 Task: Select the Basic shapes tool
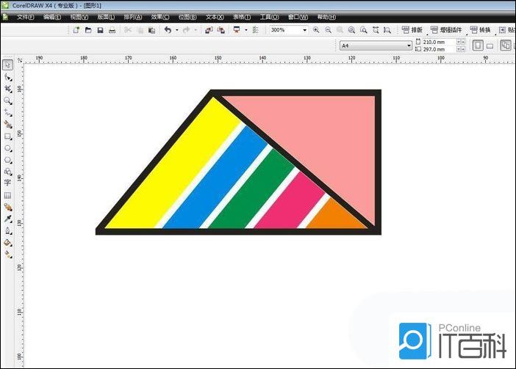pos(8,172)
